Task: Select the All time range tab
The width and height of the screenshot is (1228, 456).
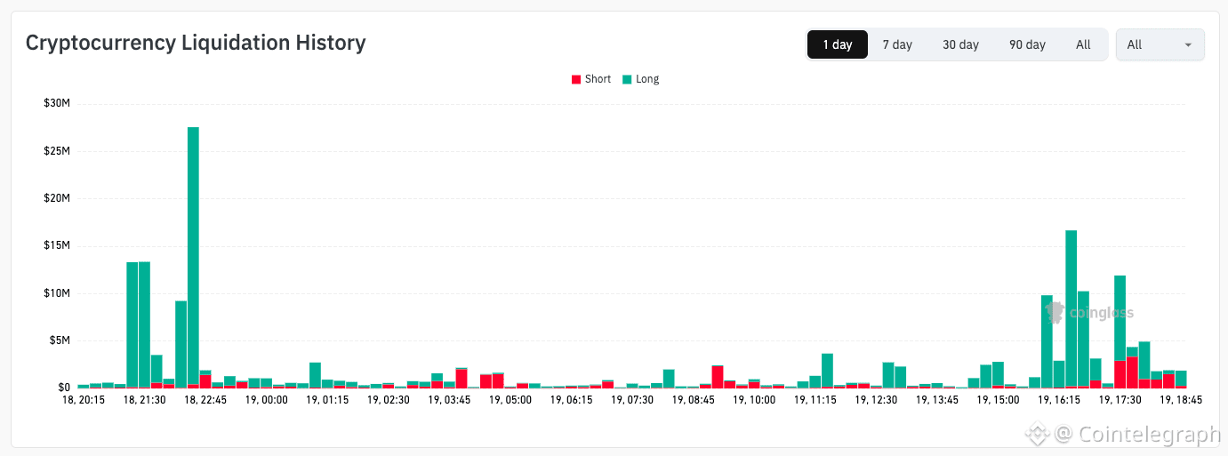Action: pos(1083,44)
